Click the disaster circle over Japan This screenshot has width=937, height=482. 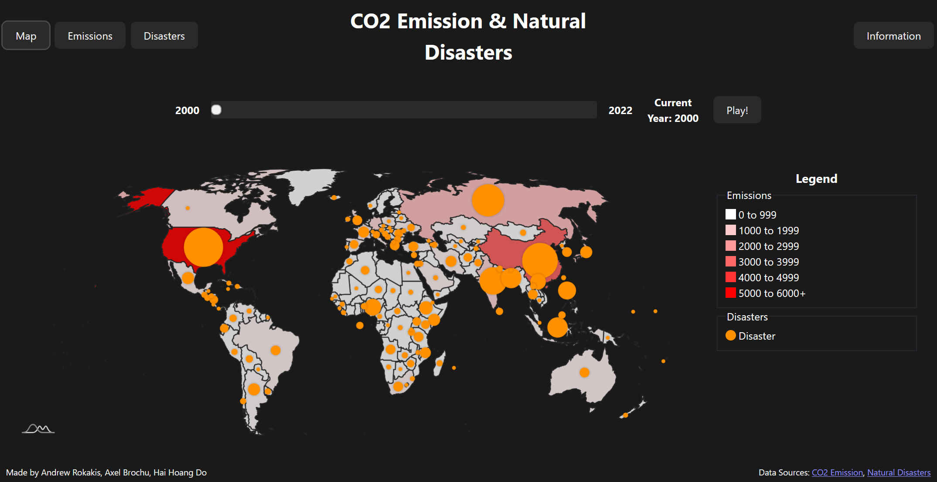tap(586, 252)
